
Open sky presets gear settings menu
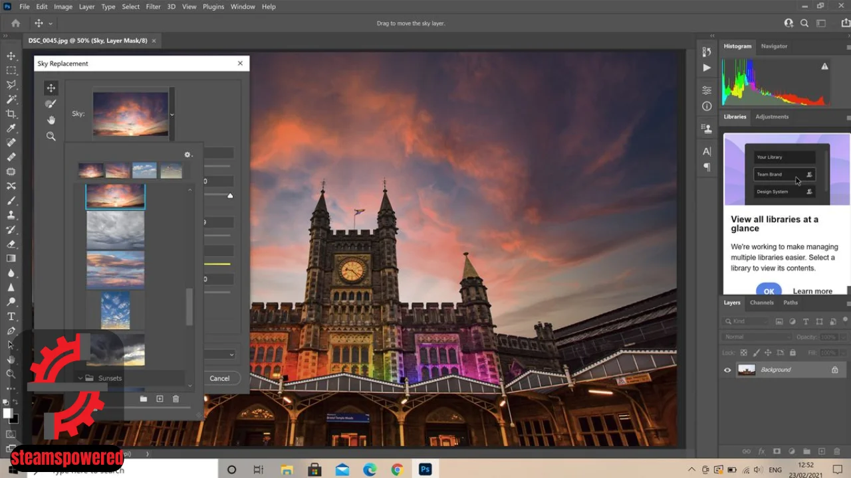(187, 155)
